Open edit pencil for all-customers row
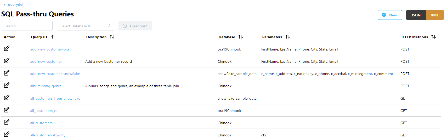This screenshot has width=447, height=139. pyautogui.click(x=7, y=122)
